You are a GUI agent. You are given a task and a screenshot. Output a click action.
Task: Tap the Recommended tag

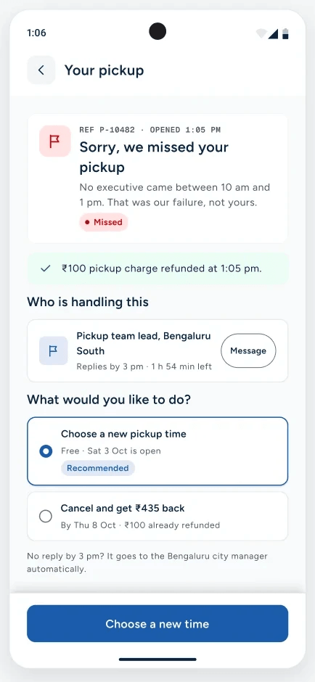point(98,469)
